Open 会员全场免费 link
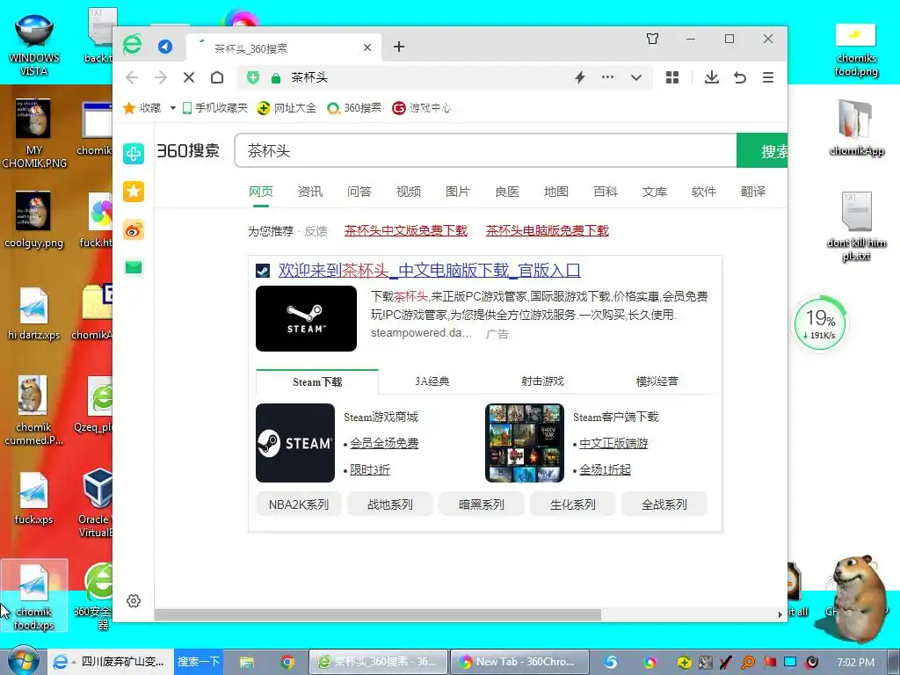Screen dimensions: 900x675 coord(385,444)
